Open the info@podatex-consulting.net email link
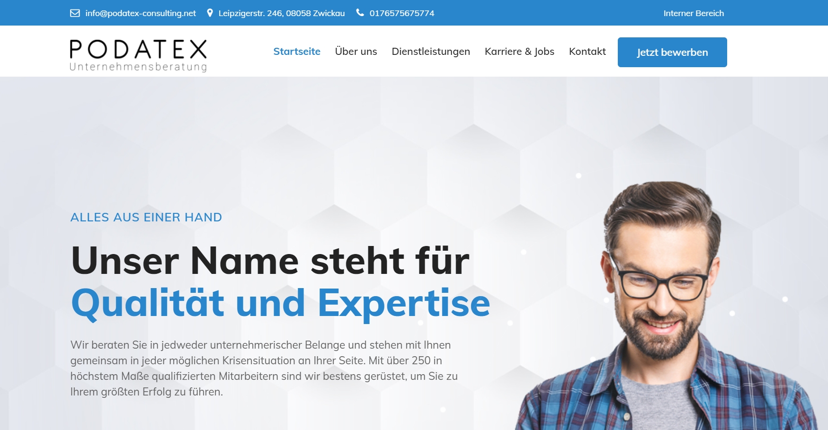 tap(141, 13)
